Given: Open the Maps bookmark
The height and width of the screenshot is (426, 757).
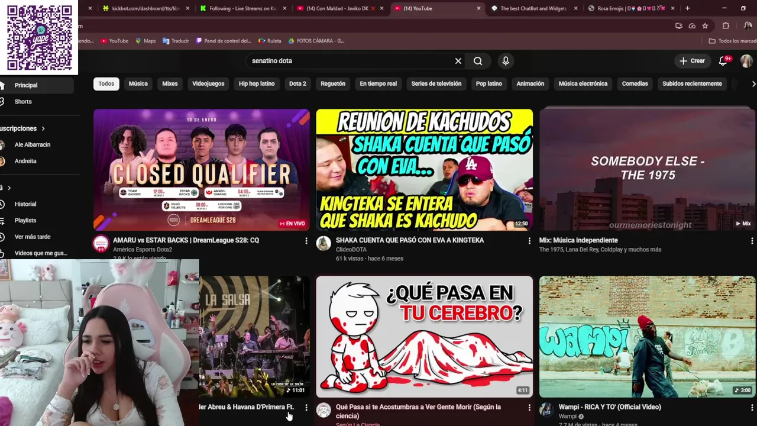Looking at the screenshot, I should (145, 41).
